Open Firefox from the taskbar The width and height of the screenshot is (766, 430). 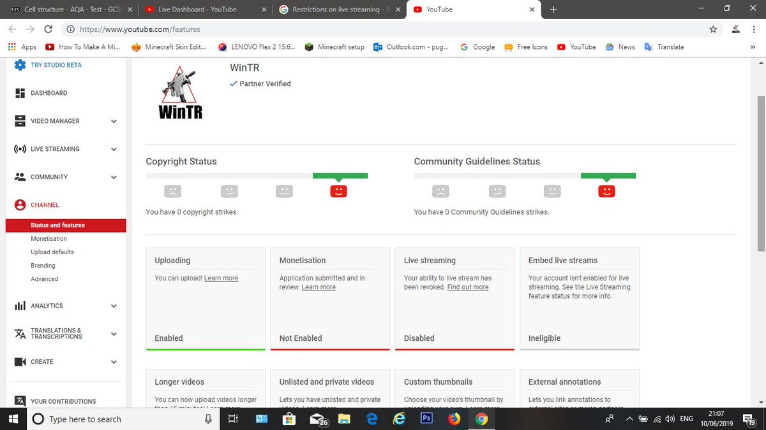(454, 419)
